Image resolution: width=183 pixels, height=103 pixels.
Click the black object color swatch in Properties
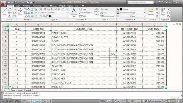click(121, 9)
